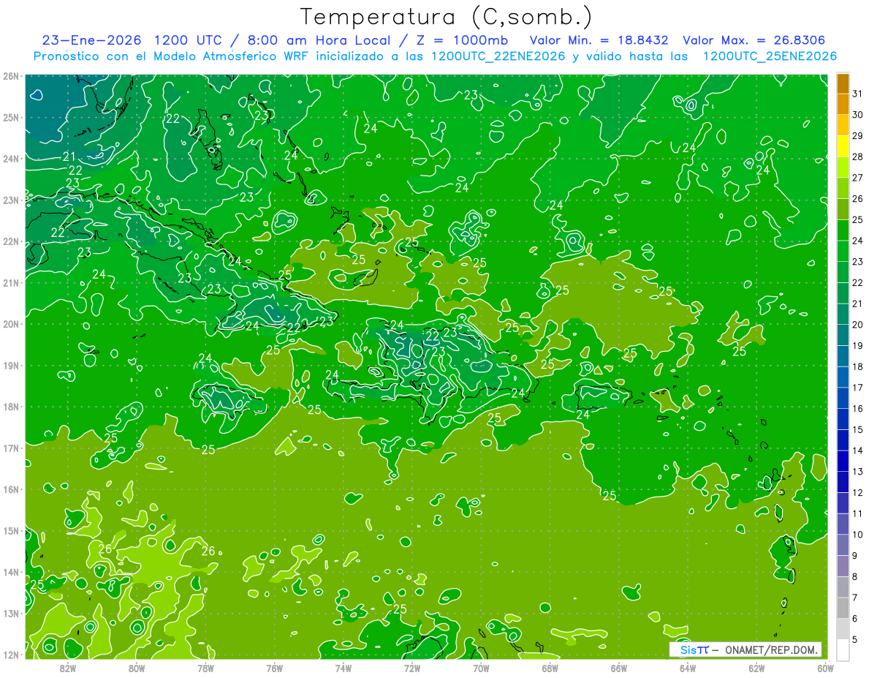Click the "12N" latitude axis label

(x=10, y=655)
